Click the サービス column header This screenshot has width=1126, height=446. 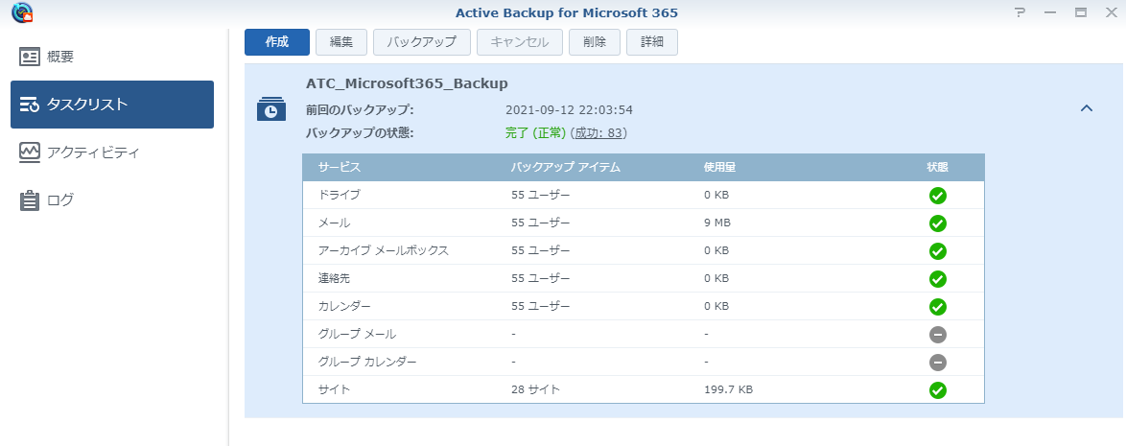(340, 167)
